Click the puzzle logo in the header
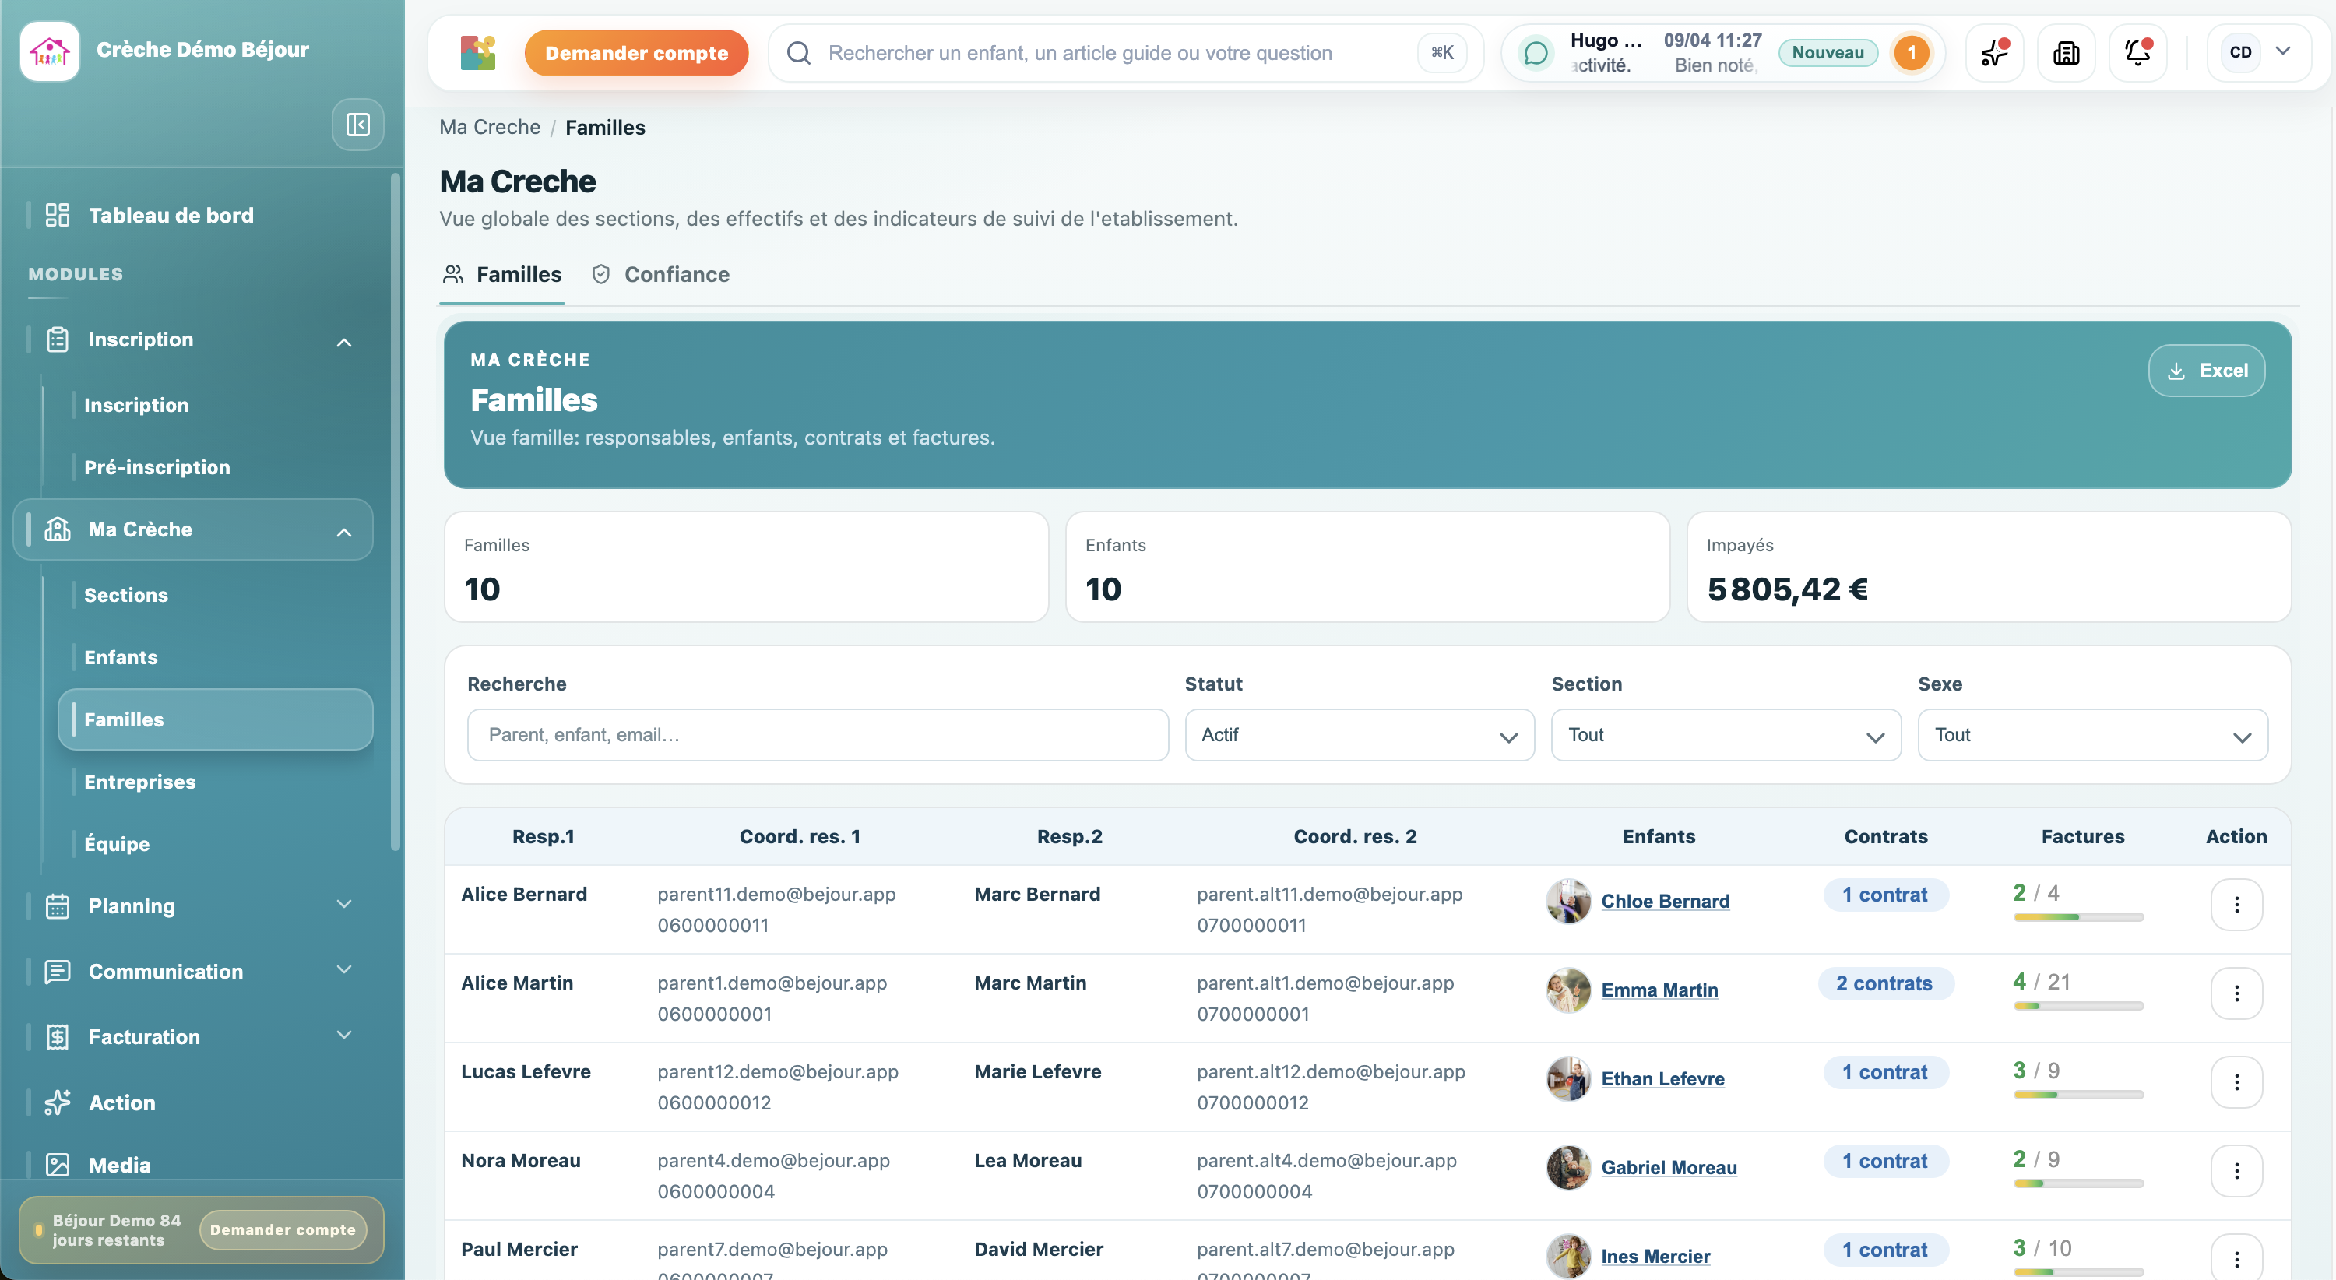Image resolution: width=2336 pixels, height=1280 pixels. point(477,51)
